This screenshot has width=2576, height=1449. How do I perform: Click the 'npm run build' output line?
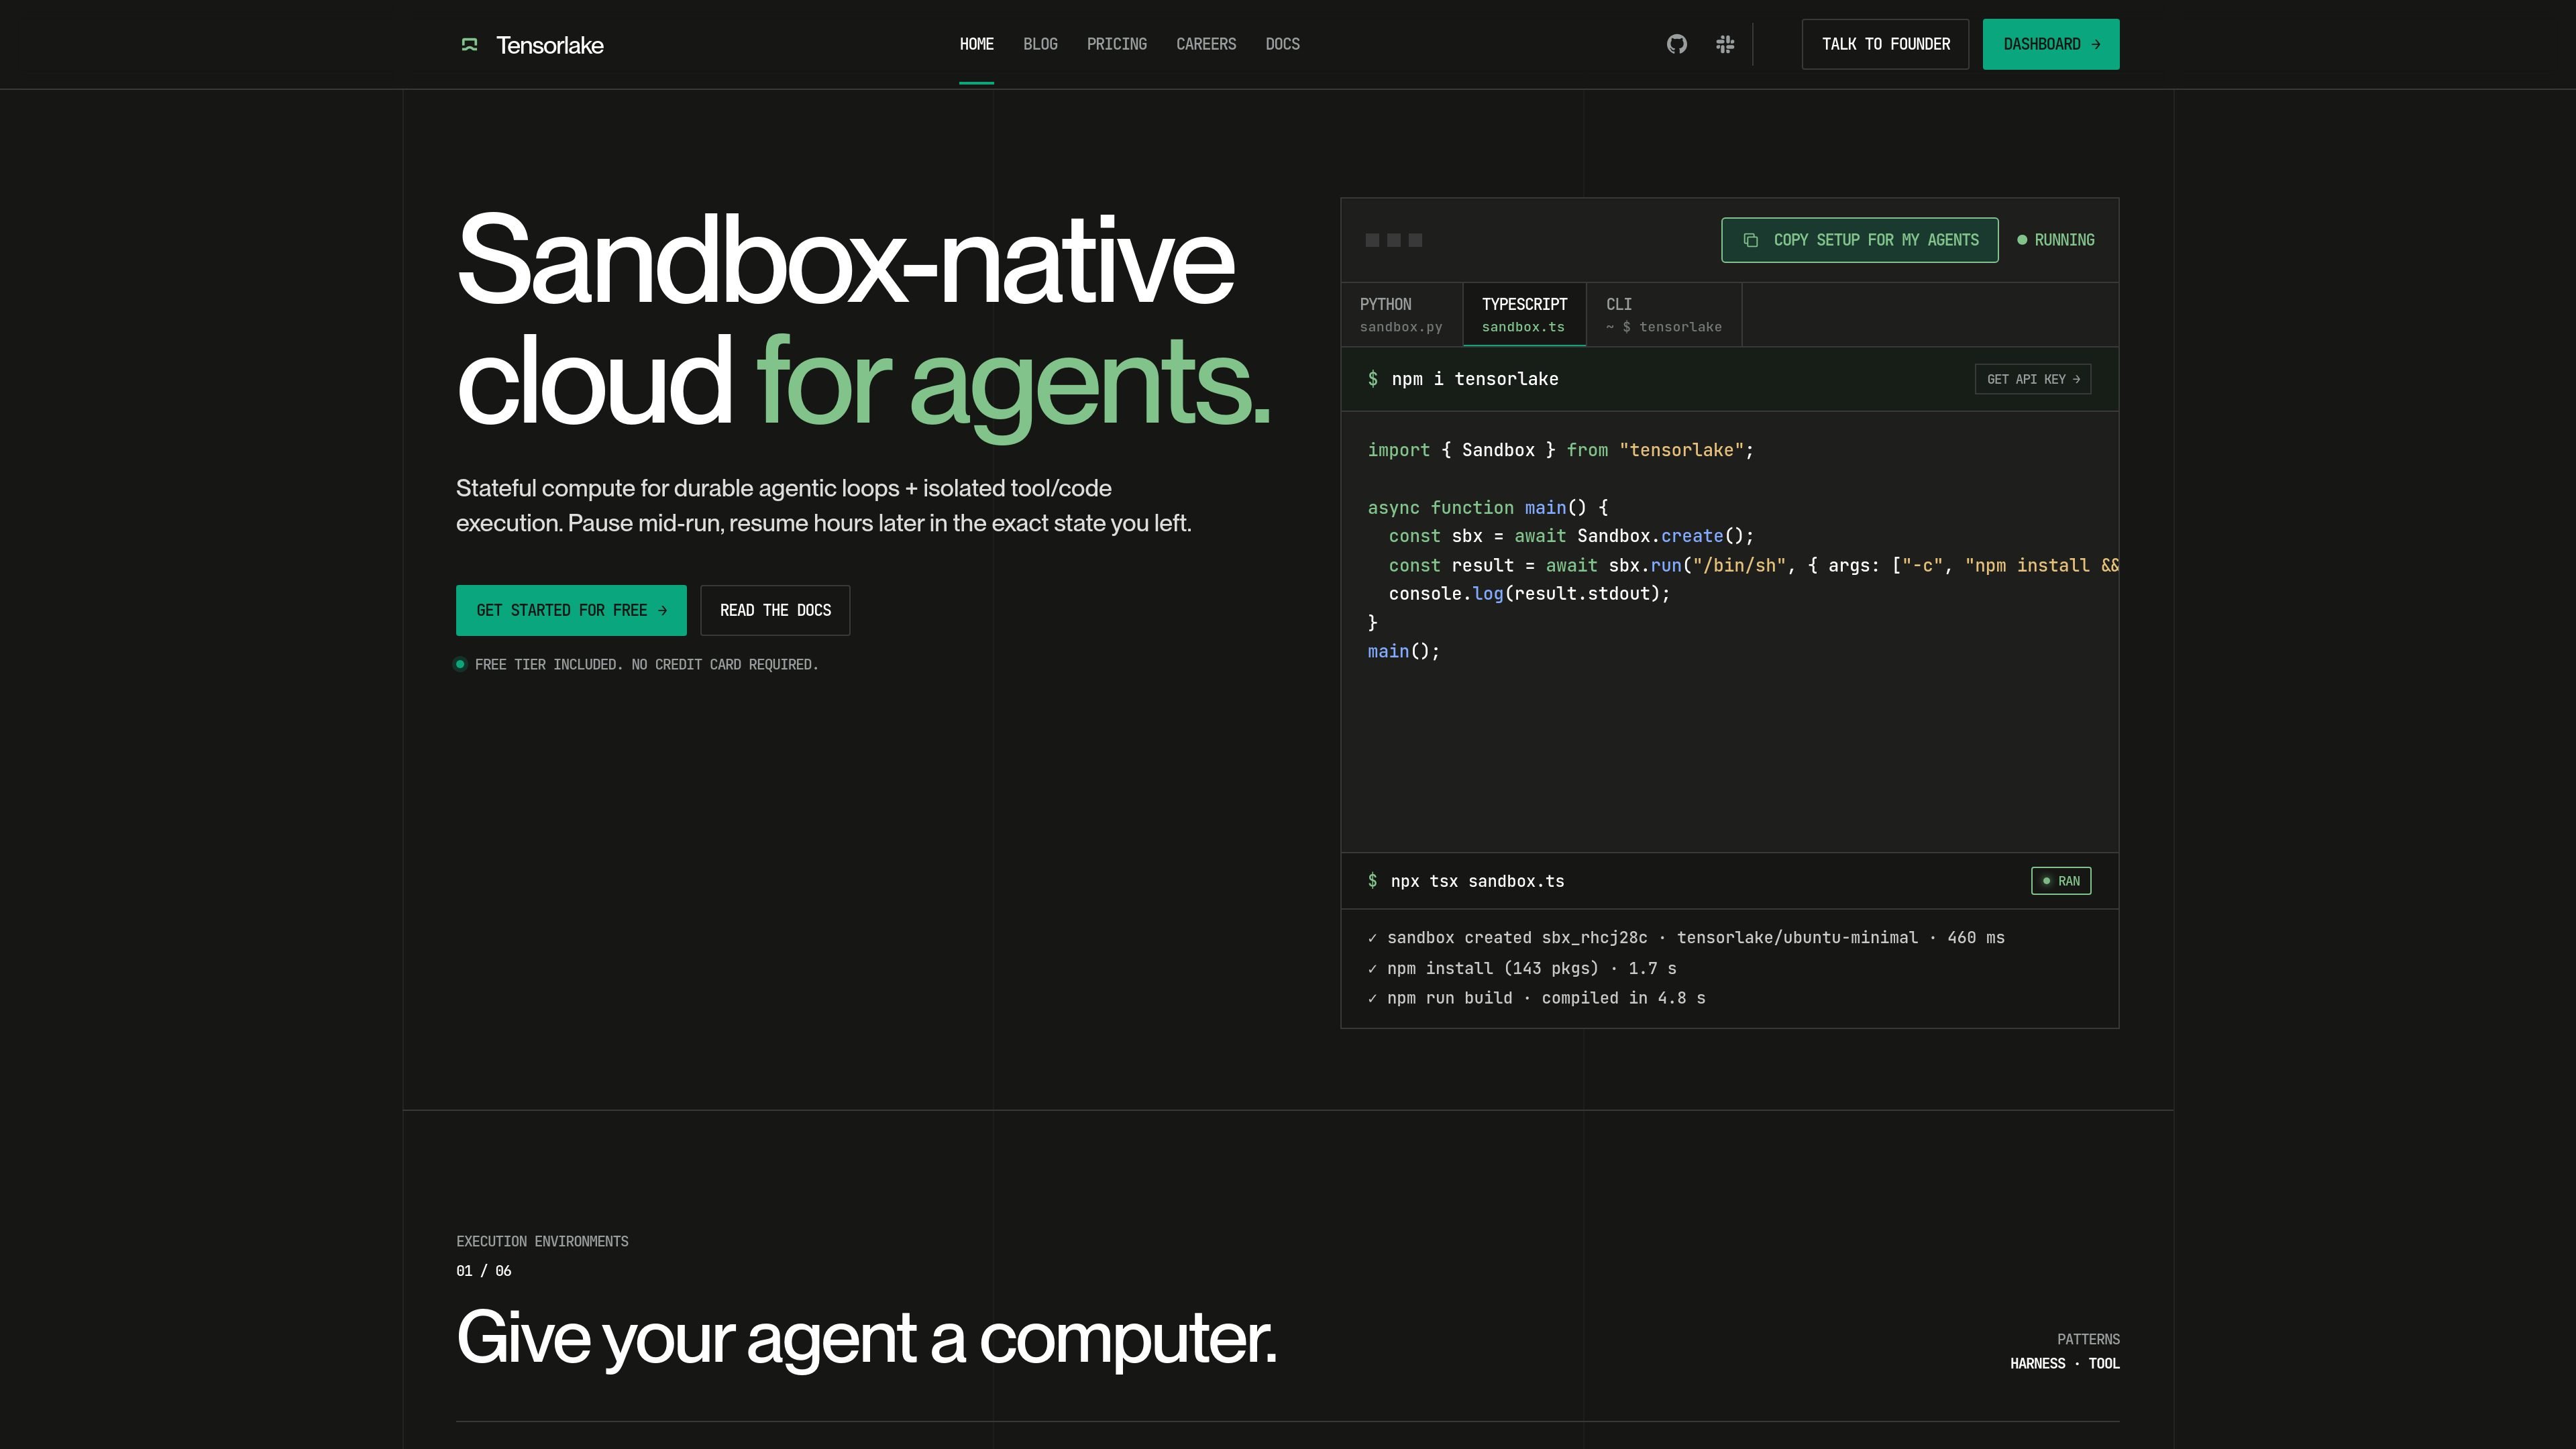tap(1536, 998)
